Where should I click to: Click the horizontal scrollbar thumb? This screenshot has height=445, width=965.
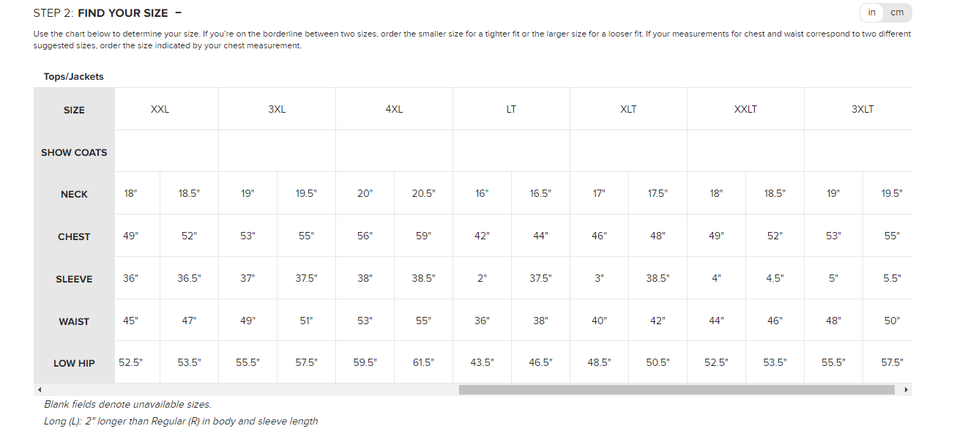677,389
